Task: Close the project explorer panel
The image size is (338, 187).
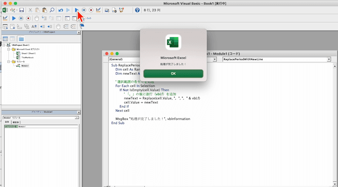Action: (79, 32)
